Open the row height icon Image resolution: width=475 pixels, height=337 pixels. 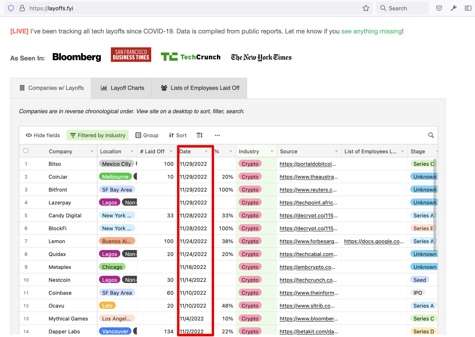coord(199,135)
